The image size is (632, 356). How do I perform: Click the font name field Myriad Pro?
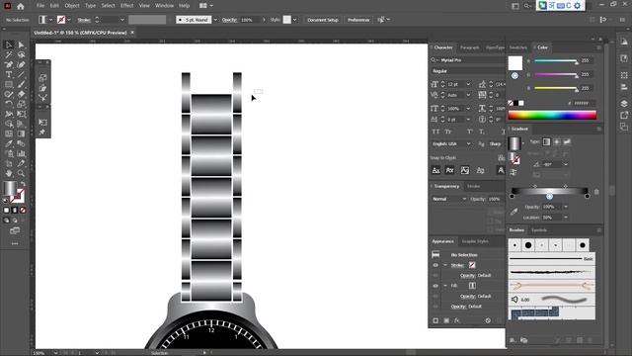471,60
